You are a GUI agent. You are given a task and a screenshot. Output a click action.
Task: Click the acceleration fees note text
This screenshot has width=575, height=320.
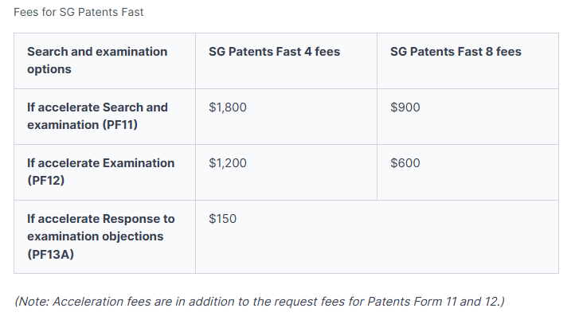click(260, 301)
